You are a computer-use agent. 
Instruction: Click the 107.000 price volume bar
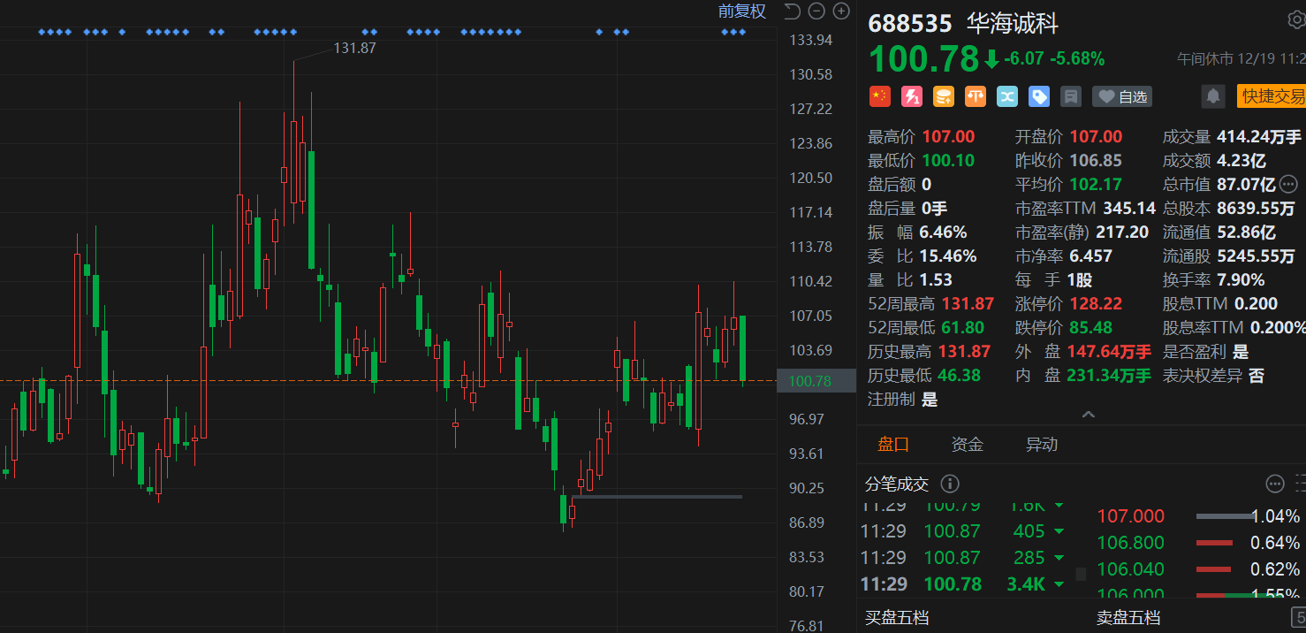pos(1222,516)
